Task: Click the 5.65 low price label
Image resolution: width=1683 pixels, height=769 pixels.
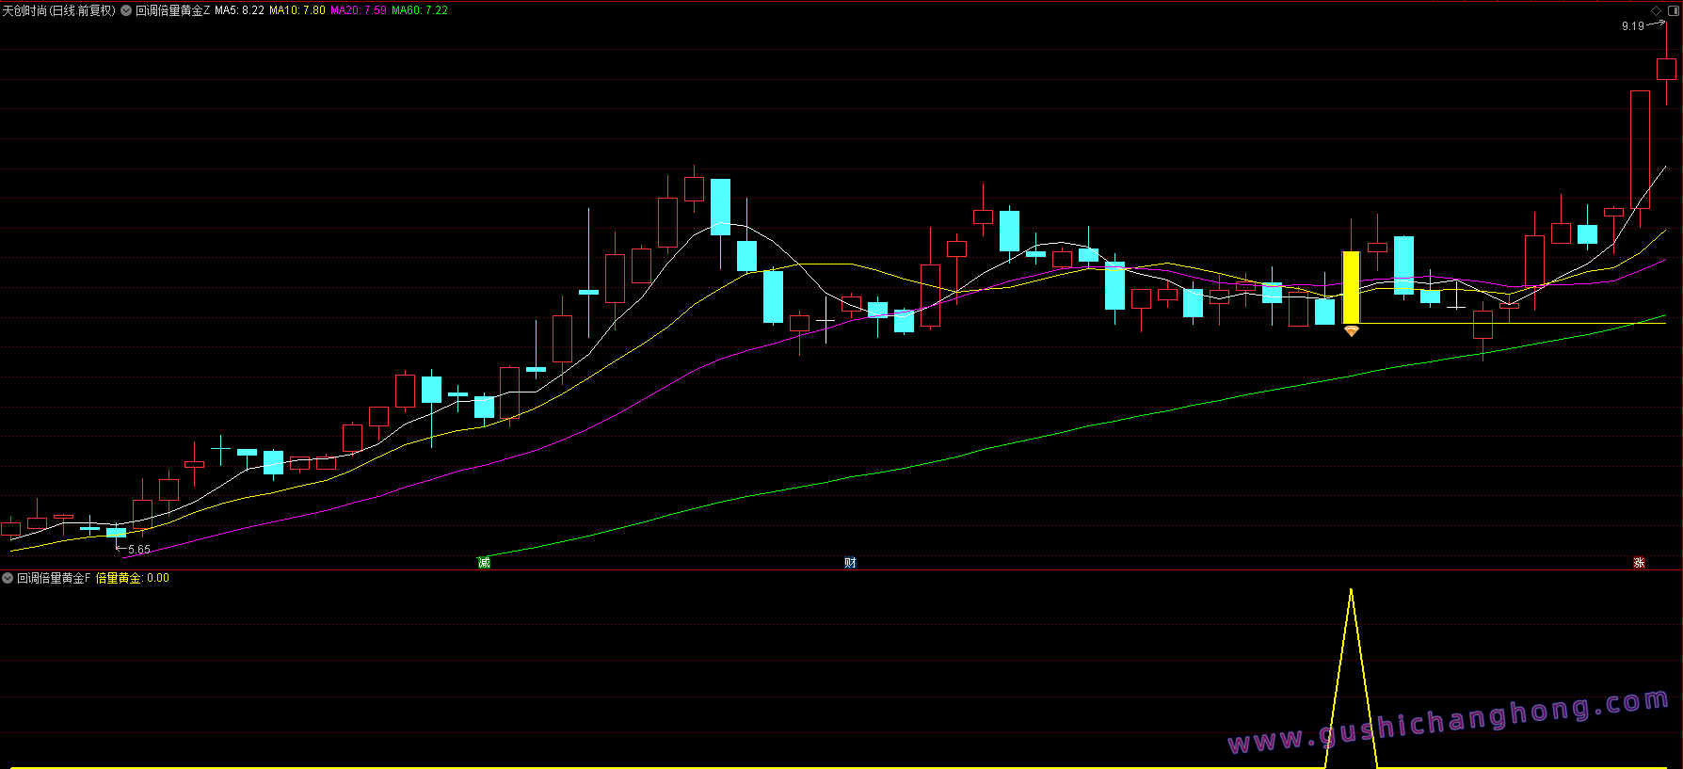Action: pos(139,550)
